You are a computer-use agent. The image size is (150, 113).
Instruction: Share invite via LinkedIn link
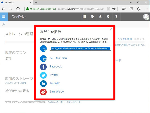click(x=55, y=83)
